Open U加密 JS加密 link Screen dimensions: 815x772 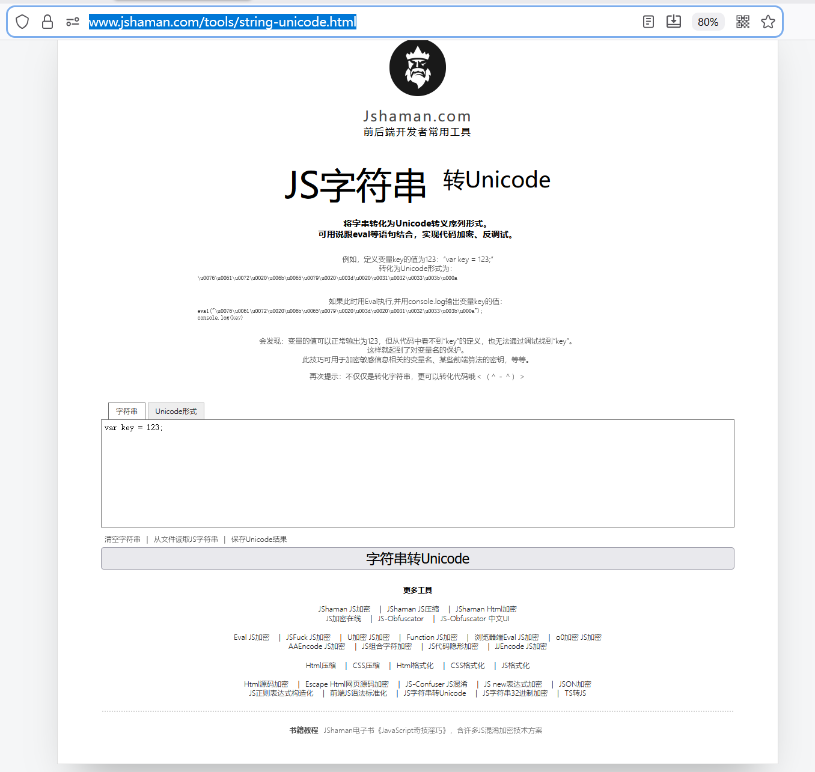pyautogui.click(x=368, y=637)
